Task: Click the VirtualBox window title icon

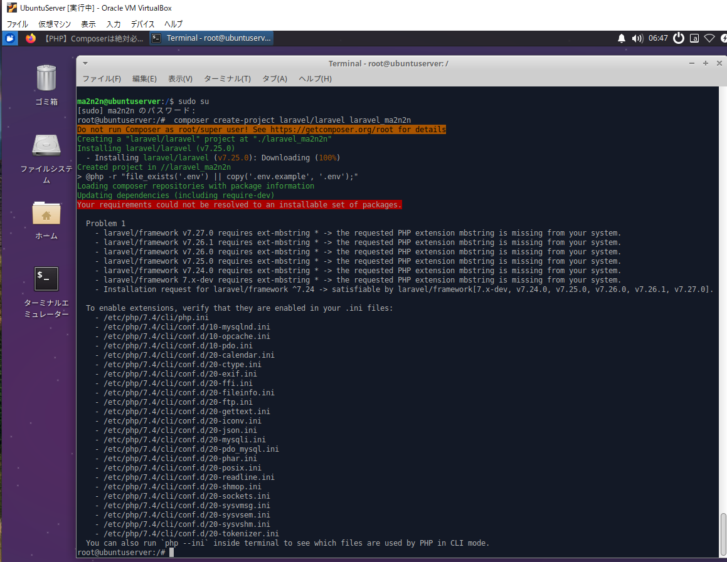Action: pos(11,8)
